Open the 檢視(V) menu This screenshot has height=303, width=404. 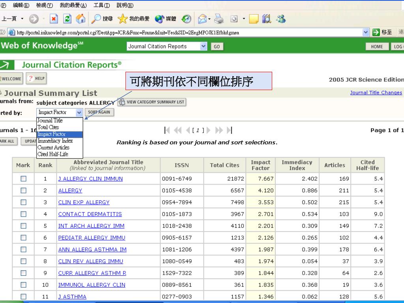coord(45,5)
